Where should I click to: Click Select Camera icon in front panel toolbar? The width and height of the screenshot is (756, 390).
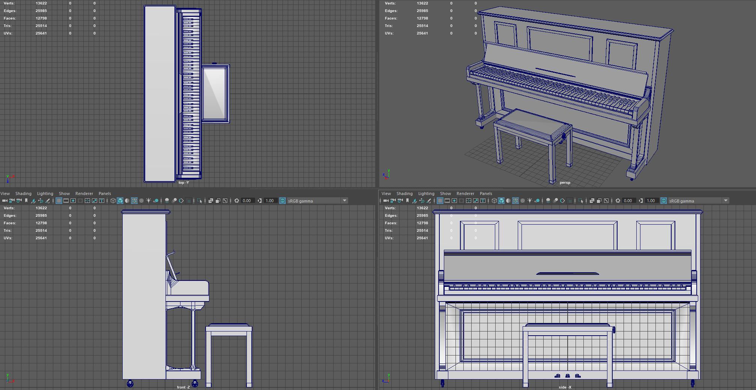[5, 201]
